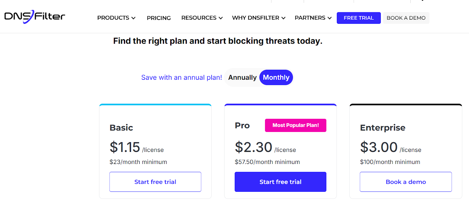Expand the RESOURCES dropdown menu
469x205 pixels.
(202, 18)
